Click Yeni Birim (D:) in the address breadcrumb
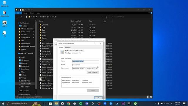This screenshot has width=188, height=106. coord(45,17)
